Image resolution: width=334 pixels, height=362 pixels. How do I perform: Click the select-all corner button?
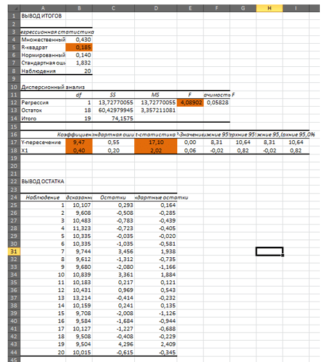14,8
